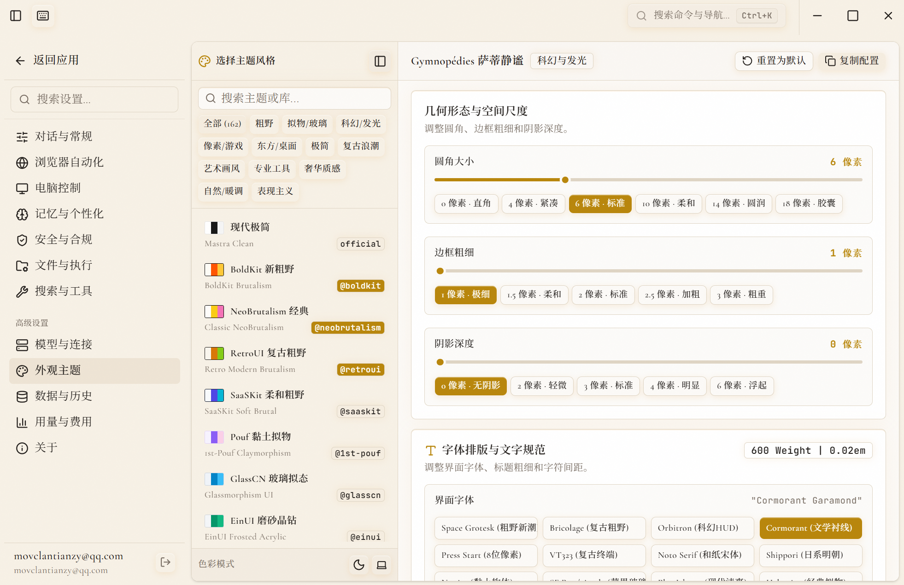Choose Orbitron (科幻HUD) font
The image size is (904, 585).
702,528
